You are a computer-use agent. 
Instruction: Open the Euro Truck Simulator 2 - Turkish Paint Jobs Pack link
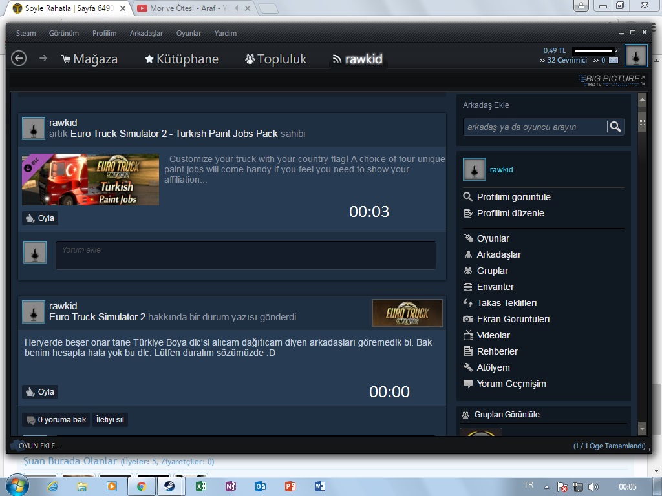point(174,134)
